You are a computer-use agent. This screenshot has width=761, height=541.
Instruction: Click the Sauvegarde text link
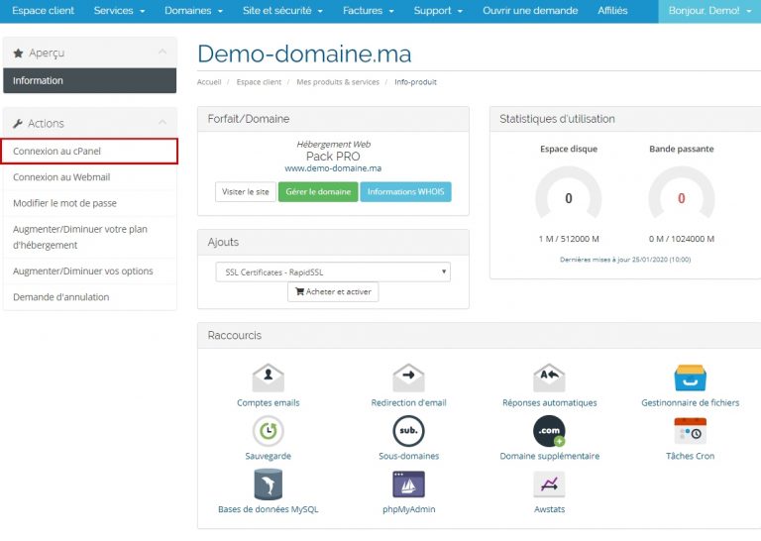[x=268, y=456]
